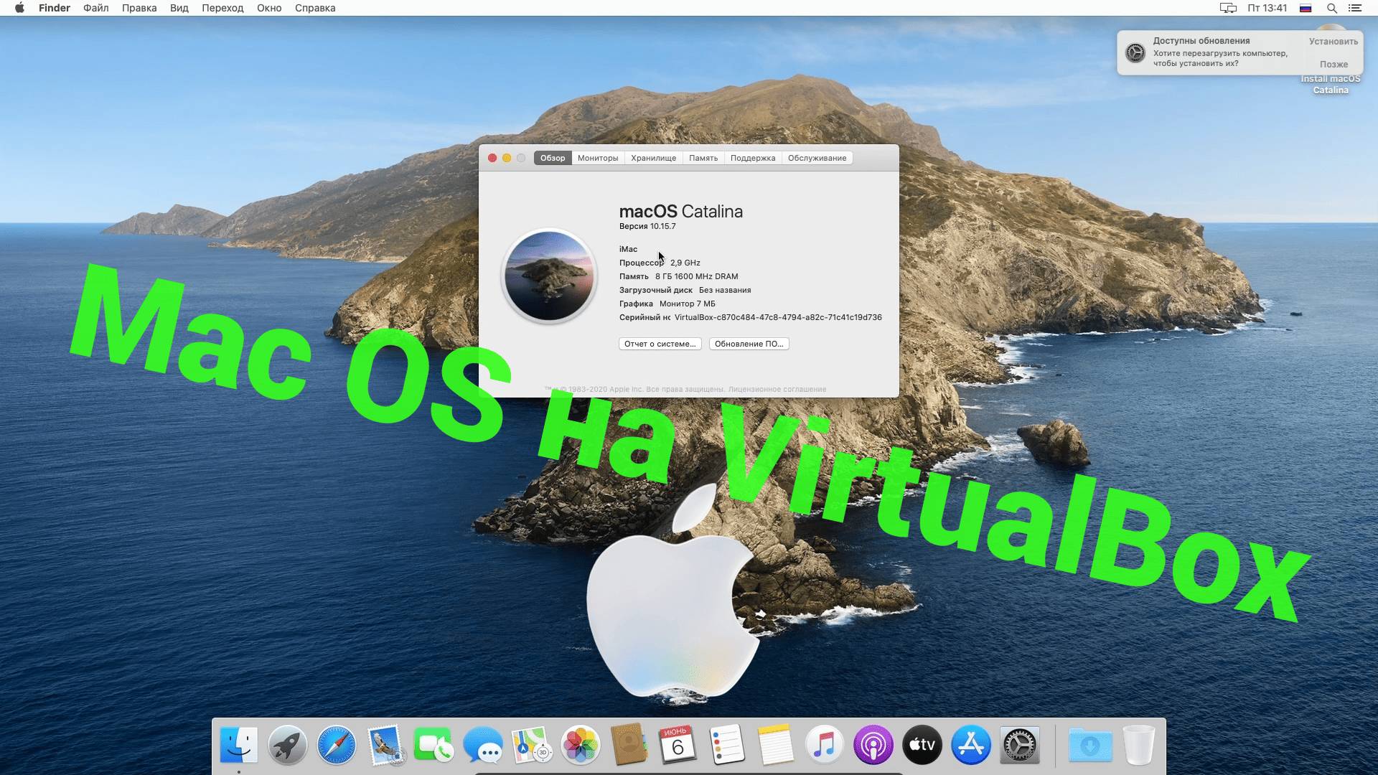1378x775 pixels.
Task: Click the Отчет о системе button
Action: [659, 344]
